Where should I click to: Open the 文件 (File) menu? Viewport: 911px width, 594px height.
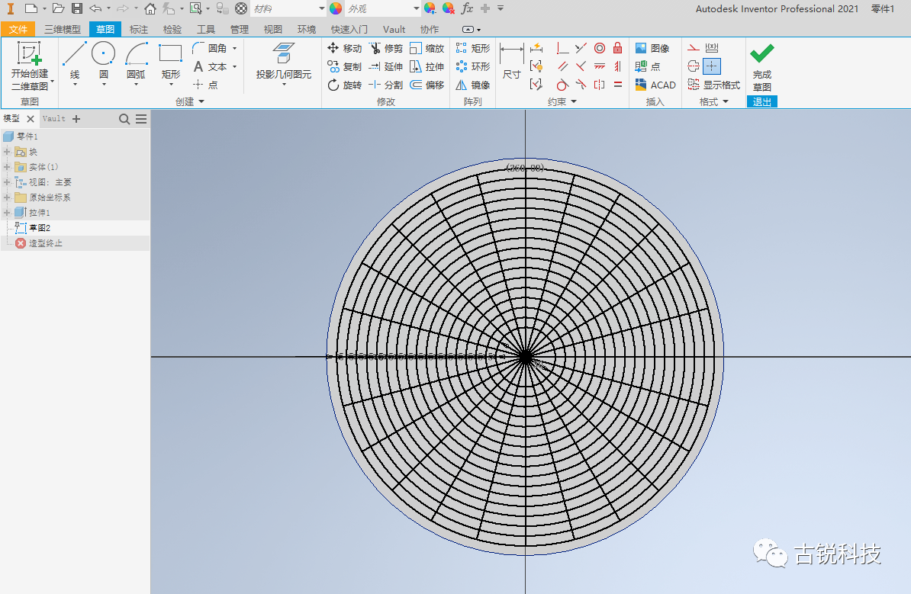18,29
